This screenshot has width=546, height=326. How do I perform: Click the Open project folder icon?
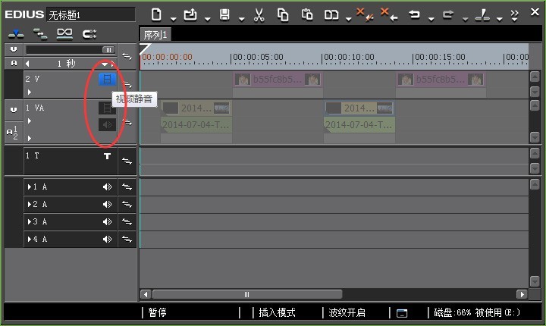click(190, 14)
